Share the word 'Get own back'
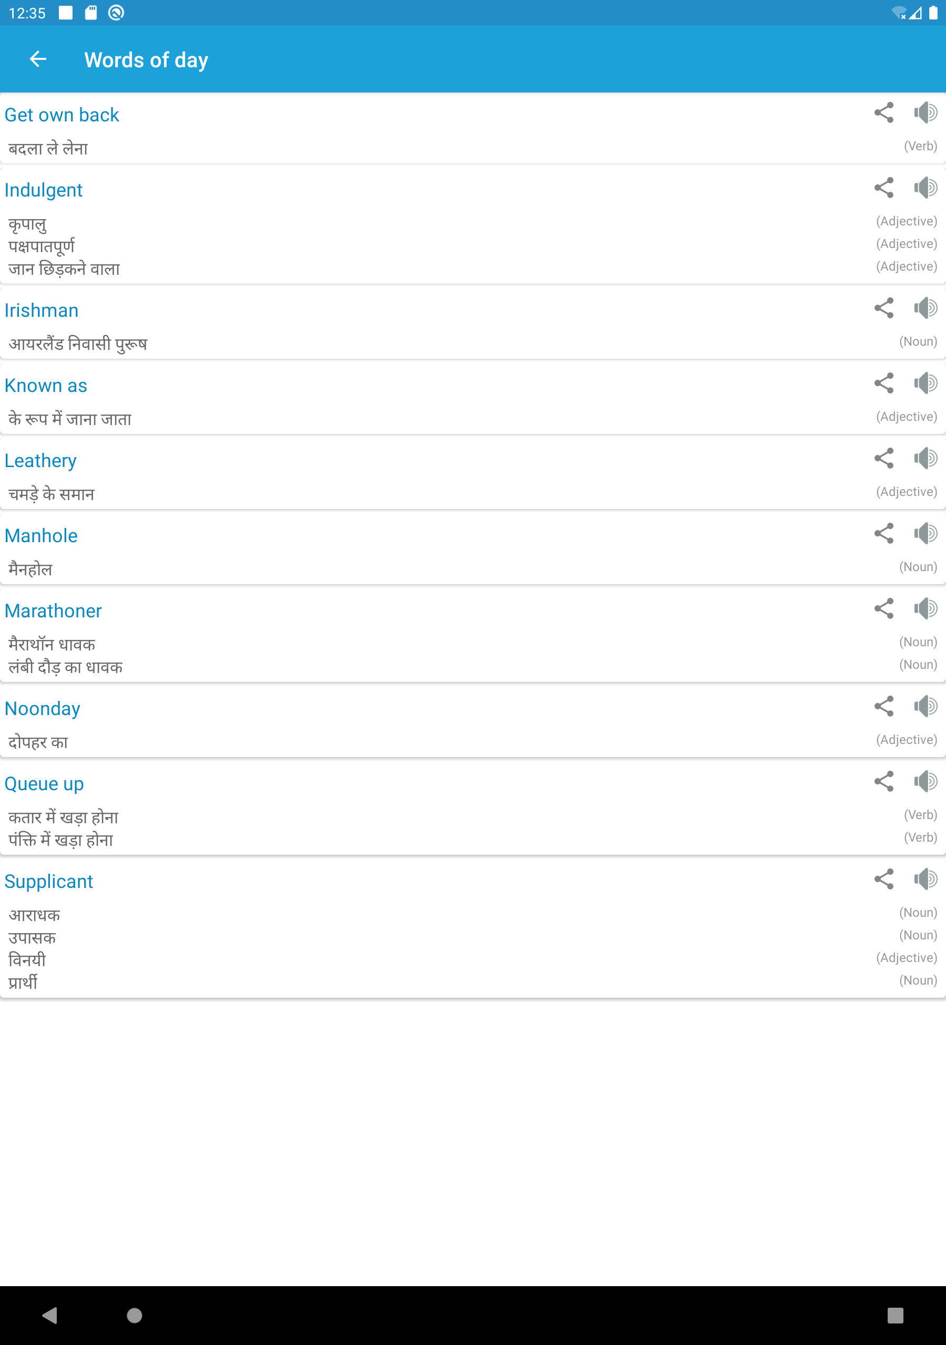 point(883,112)
